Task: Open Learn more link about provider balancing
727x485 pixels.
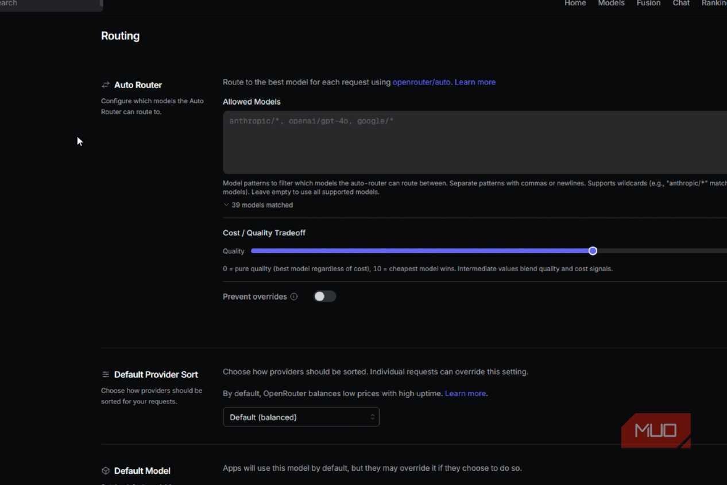Action: [x=465, y=394]
